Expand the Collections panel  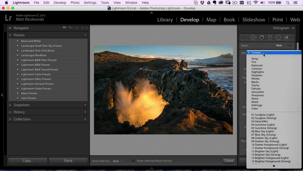pyautogui.click(x=10, y=119)
